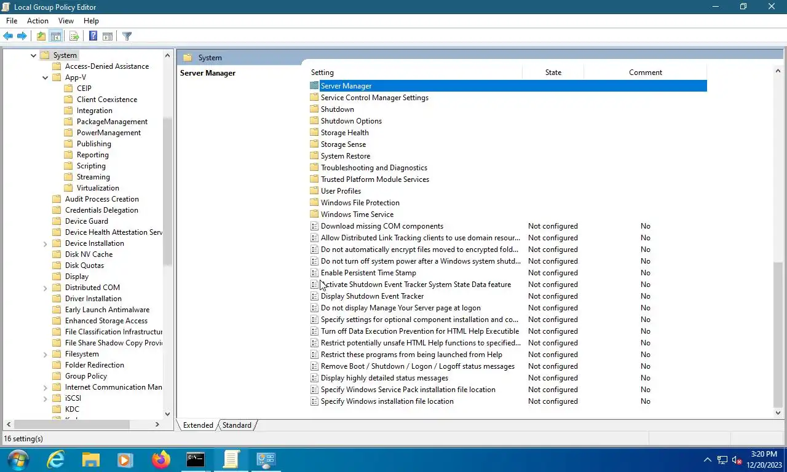The image size is (787, 472).
Task: Expand the Internet Communication Management node
Action: tap(45, 387)
